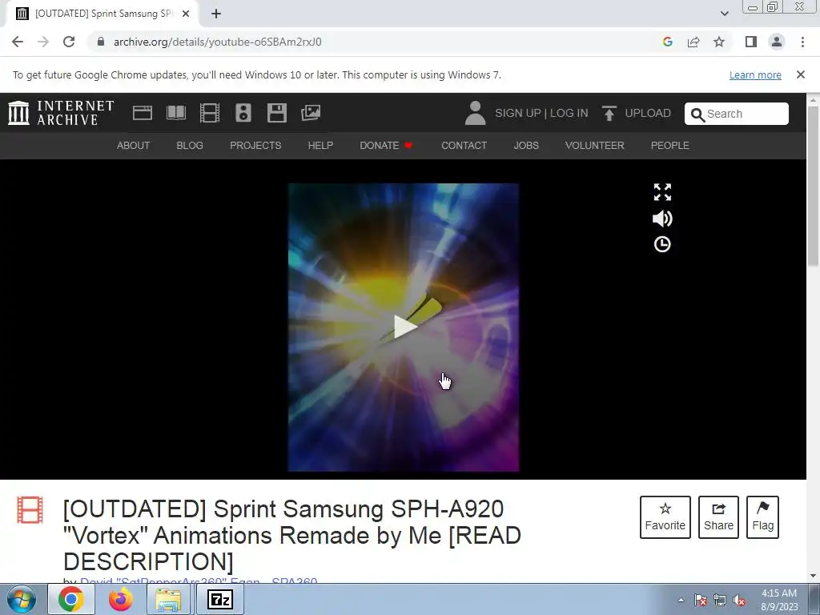Click the search magnifier icon
The image size is (820, 615).
coord(697,115)
